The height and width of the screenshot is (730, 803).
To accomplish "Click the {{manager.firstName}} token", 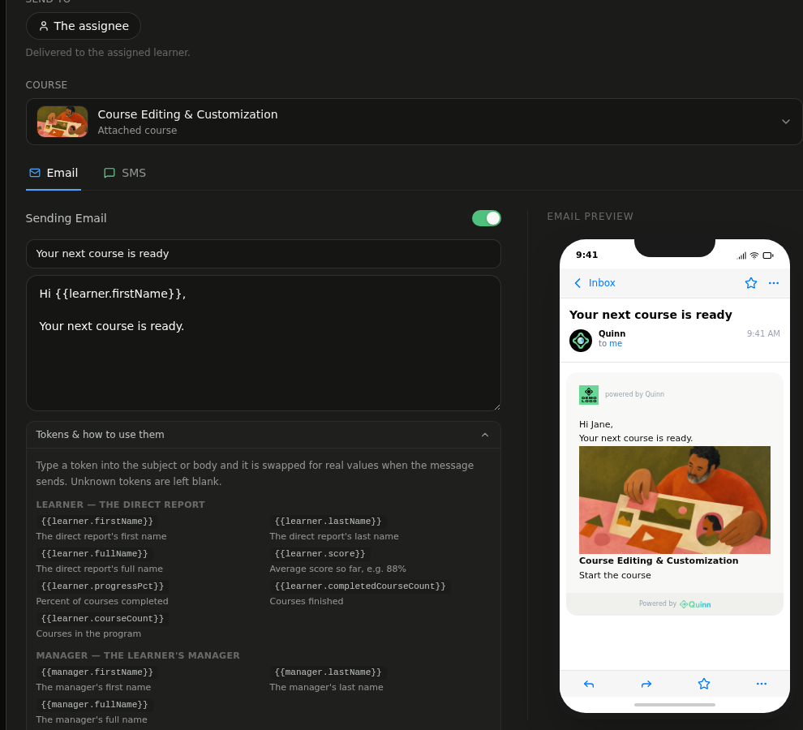I will click(x=97, y=672).
